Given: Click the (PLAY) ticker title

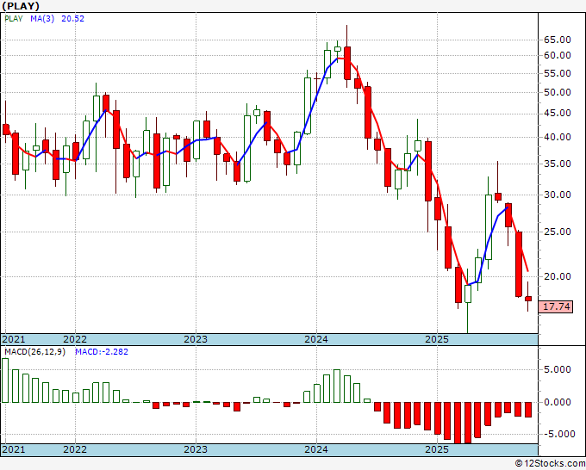Looking at the screenshot, I should (21, 6).
